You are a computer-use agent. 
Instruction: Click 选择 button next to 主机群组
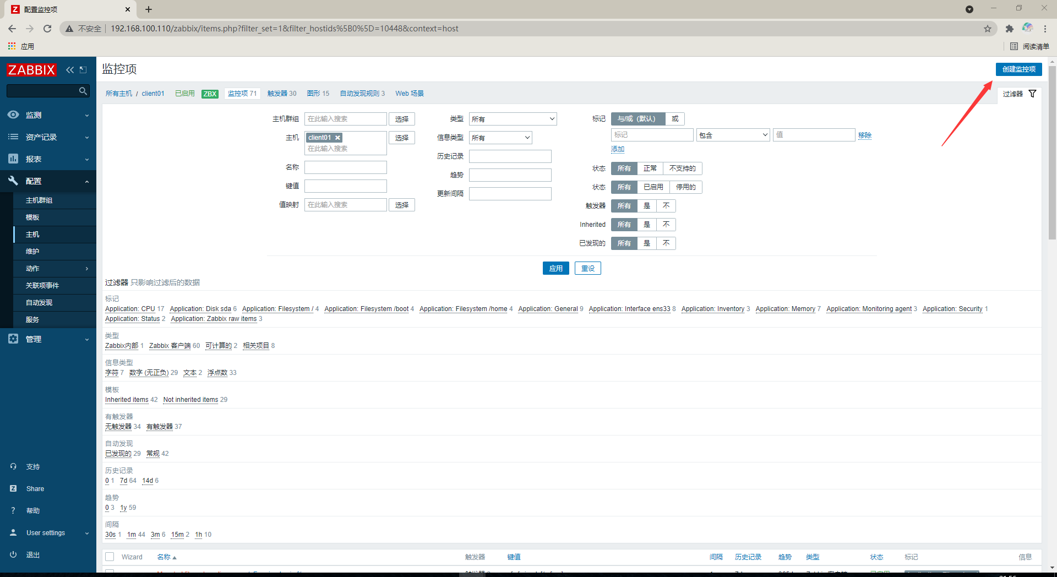(x=401, y=119)
